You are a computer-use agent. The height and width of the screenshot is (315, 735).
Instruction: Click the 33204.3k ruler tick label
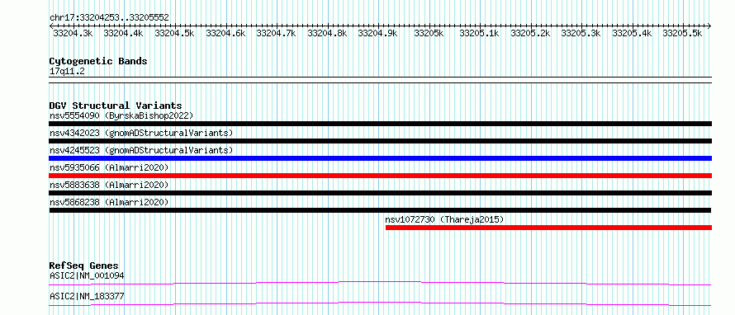73,33
